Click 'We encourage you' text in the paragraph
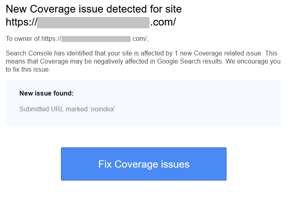Image resolution: width=294 pixels, height=200 pixels. coord(253,61)
